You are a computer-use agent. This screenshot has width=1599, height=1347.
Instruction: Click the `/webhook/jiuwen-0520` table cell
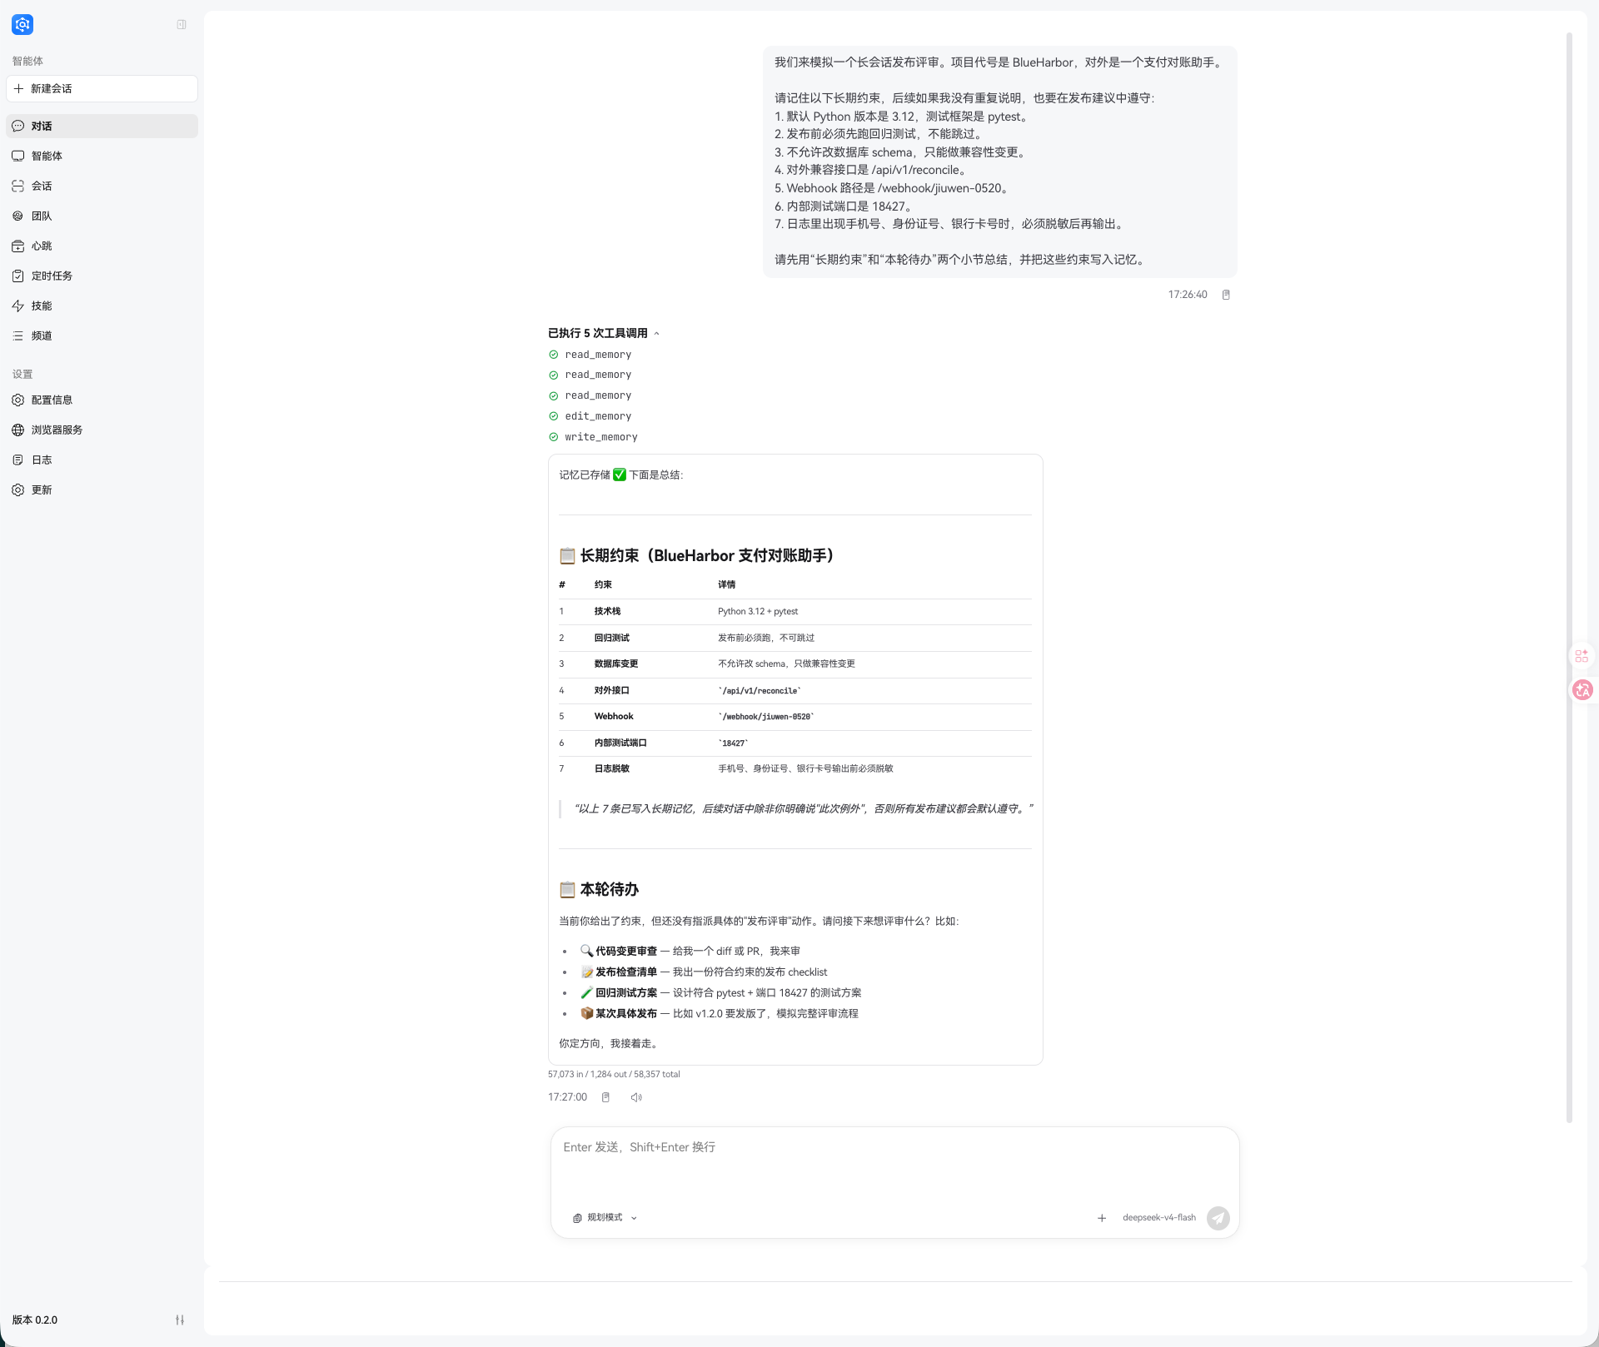coord(766,716)
